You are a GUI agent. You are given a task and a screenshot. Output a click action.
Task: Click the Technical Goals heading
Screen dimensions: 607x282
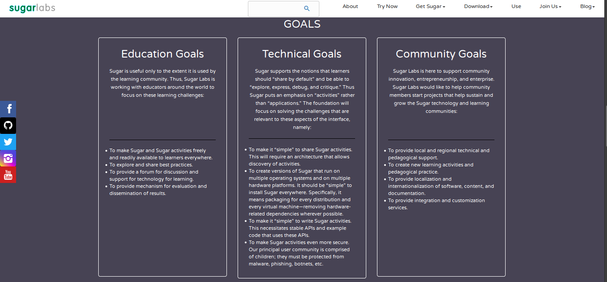(301, 54)
